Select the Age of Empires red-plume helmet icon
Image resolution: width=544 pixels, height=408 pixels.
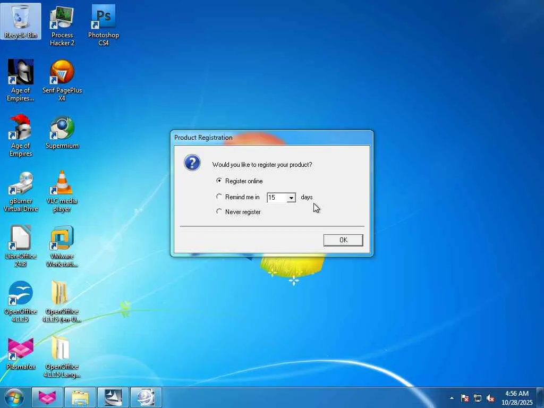tap(21, 135)
